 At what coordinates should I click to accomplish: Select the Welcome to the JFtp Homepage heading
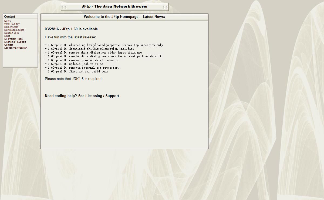tap(124, 17)
